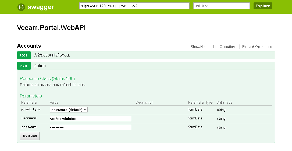Click Expand Operations link
The width and height of the screenshot is (292, 151).
[257, 47]
